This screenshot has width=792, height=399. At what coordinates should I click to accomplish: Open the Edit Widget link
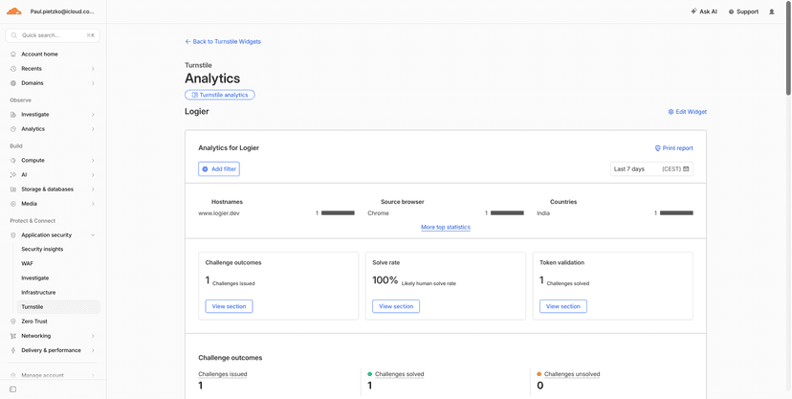pyautogui.click(x=687, y=112)
